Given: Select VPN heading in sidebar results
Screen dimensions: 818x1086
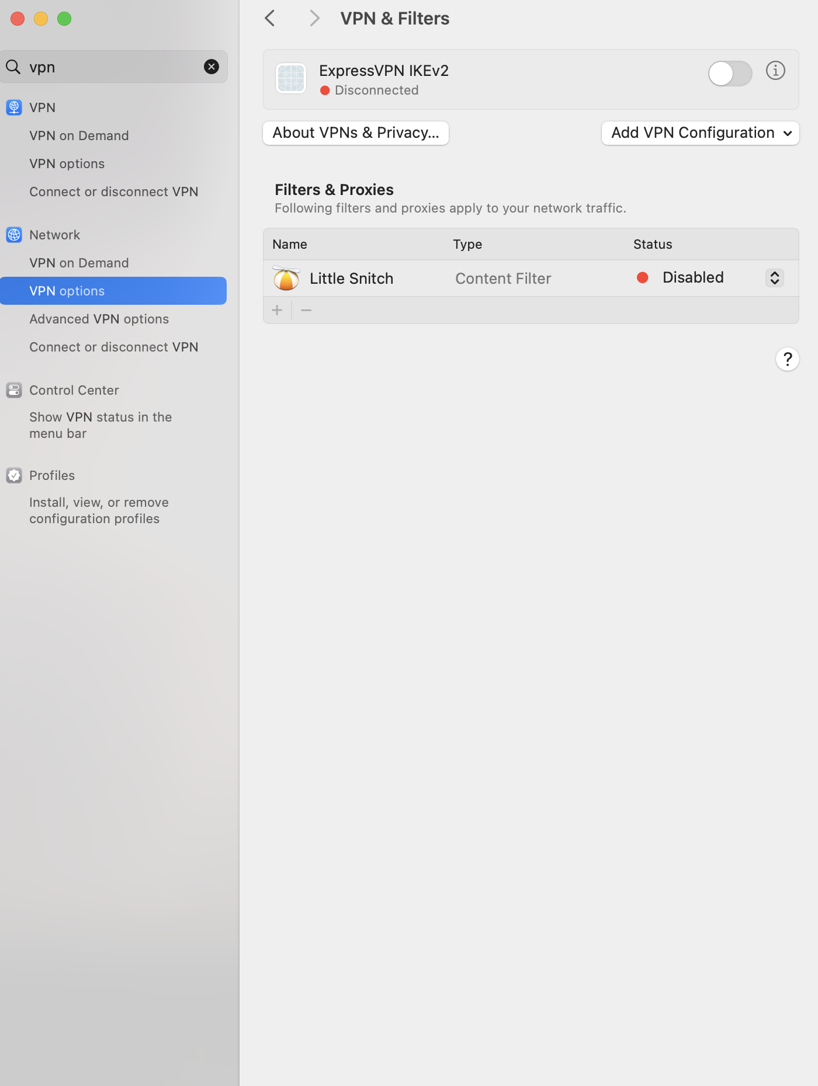Looking at the screenshot, I should (x=43, y=107).
